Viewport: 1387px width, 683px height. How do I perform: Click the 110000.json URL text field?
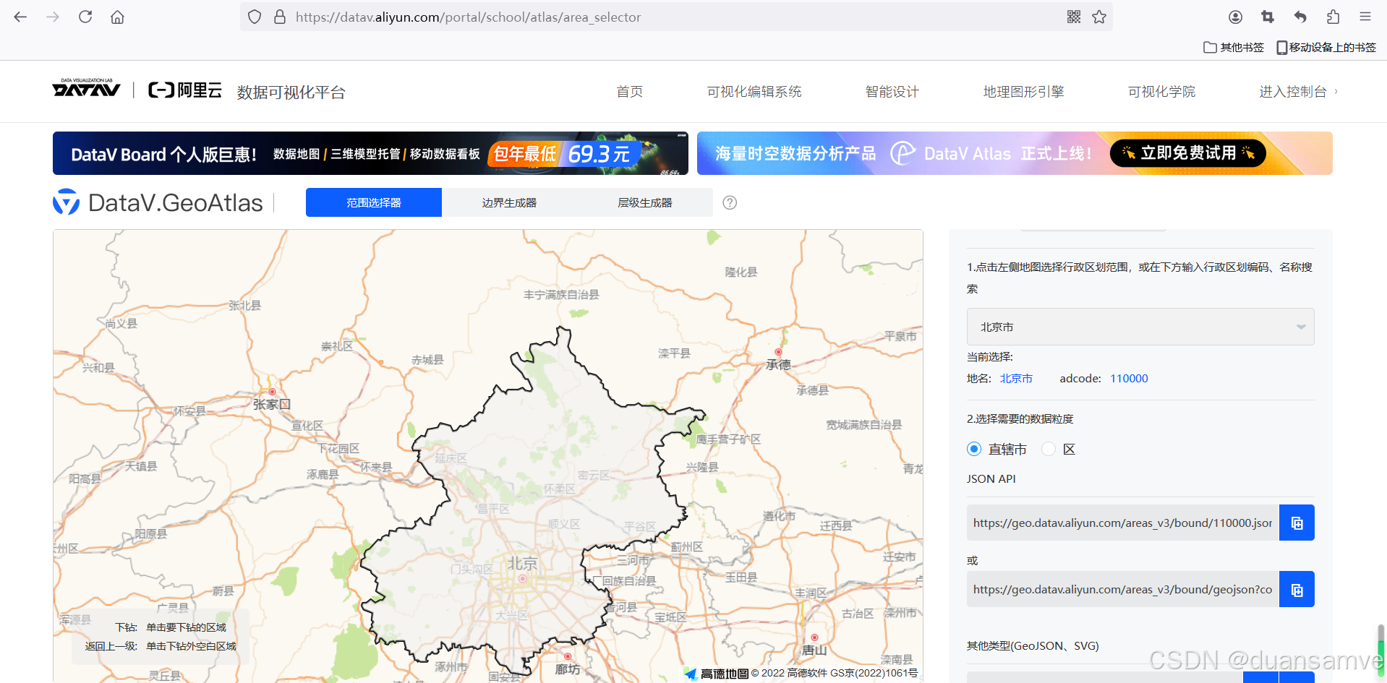pos(1122,523)
